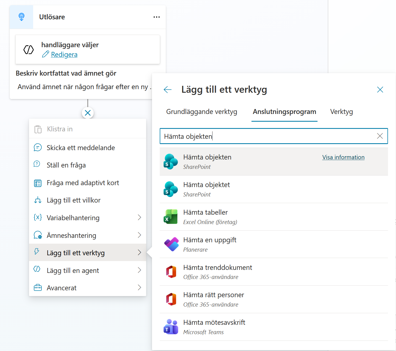Select the Hämta mötesavskrift Microsoft Teams result

274,327
